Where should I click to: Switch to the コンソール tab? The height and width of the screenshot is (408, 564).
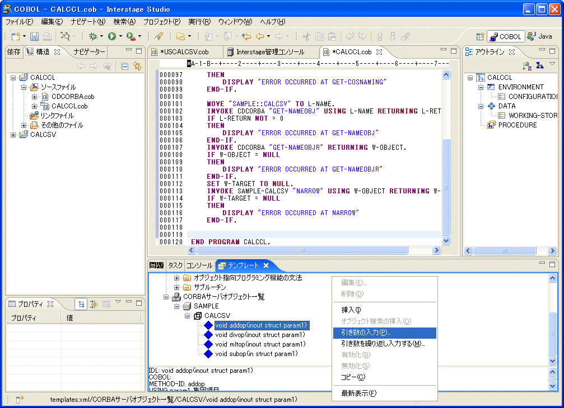pyautogui.click(x=199, y=265)
